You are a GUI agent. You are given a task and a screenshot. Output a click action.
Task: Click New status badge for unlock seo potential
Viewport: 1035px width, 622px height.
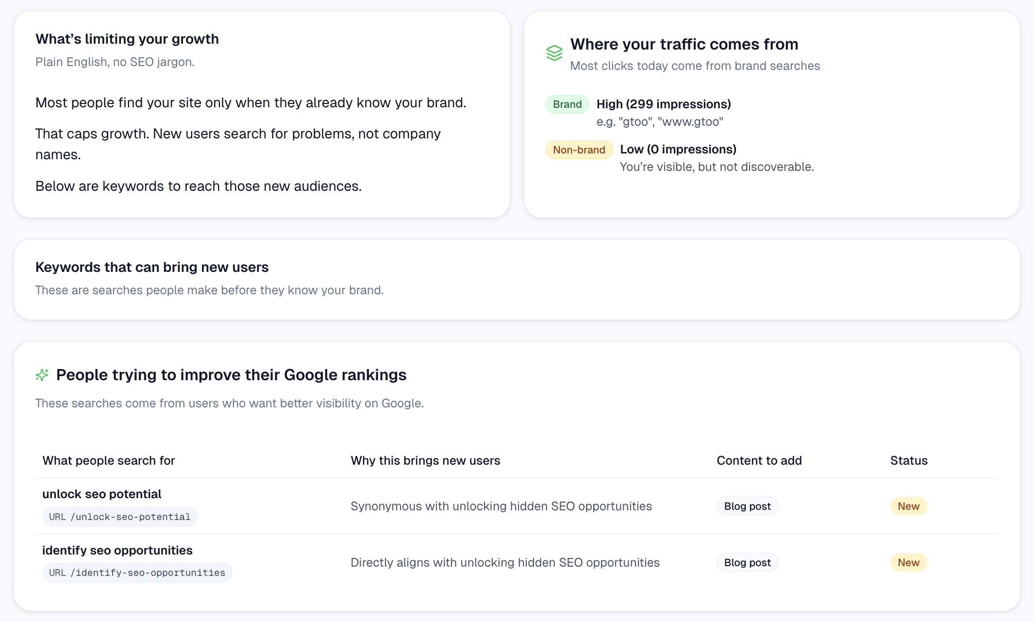click(908, 506)
